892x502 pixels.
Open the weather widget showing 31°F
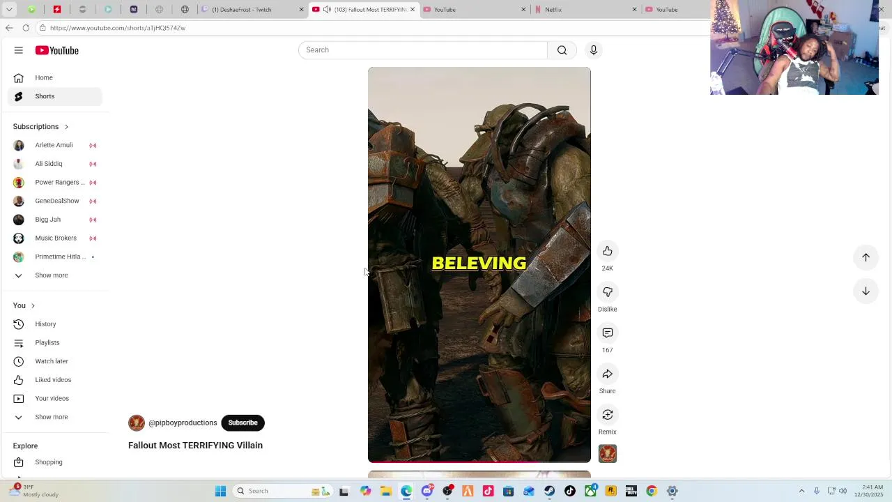33,491
